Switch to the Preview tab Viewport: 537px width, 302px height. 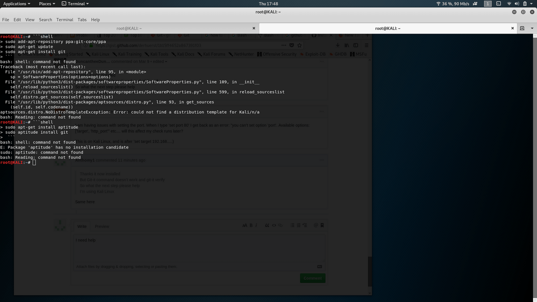point(102,226)
